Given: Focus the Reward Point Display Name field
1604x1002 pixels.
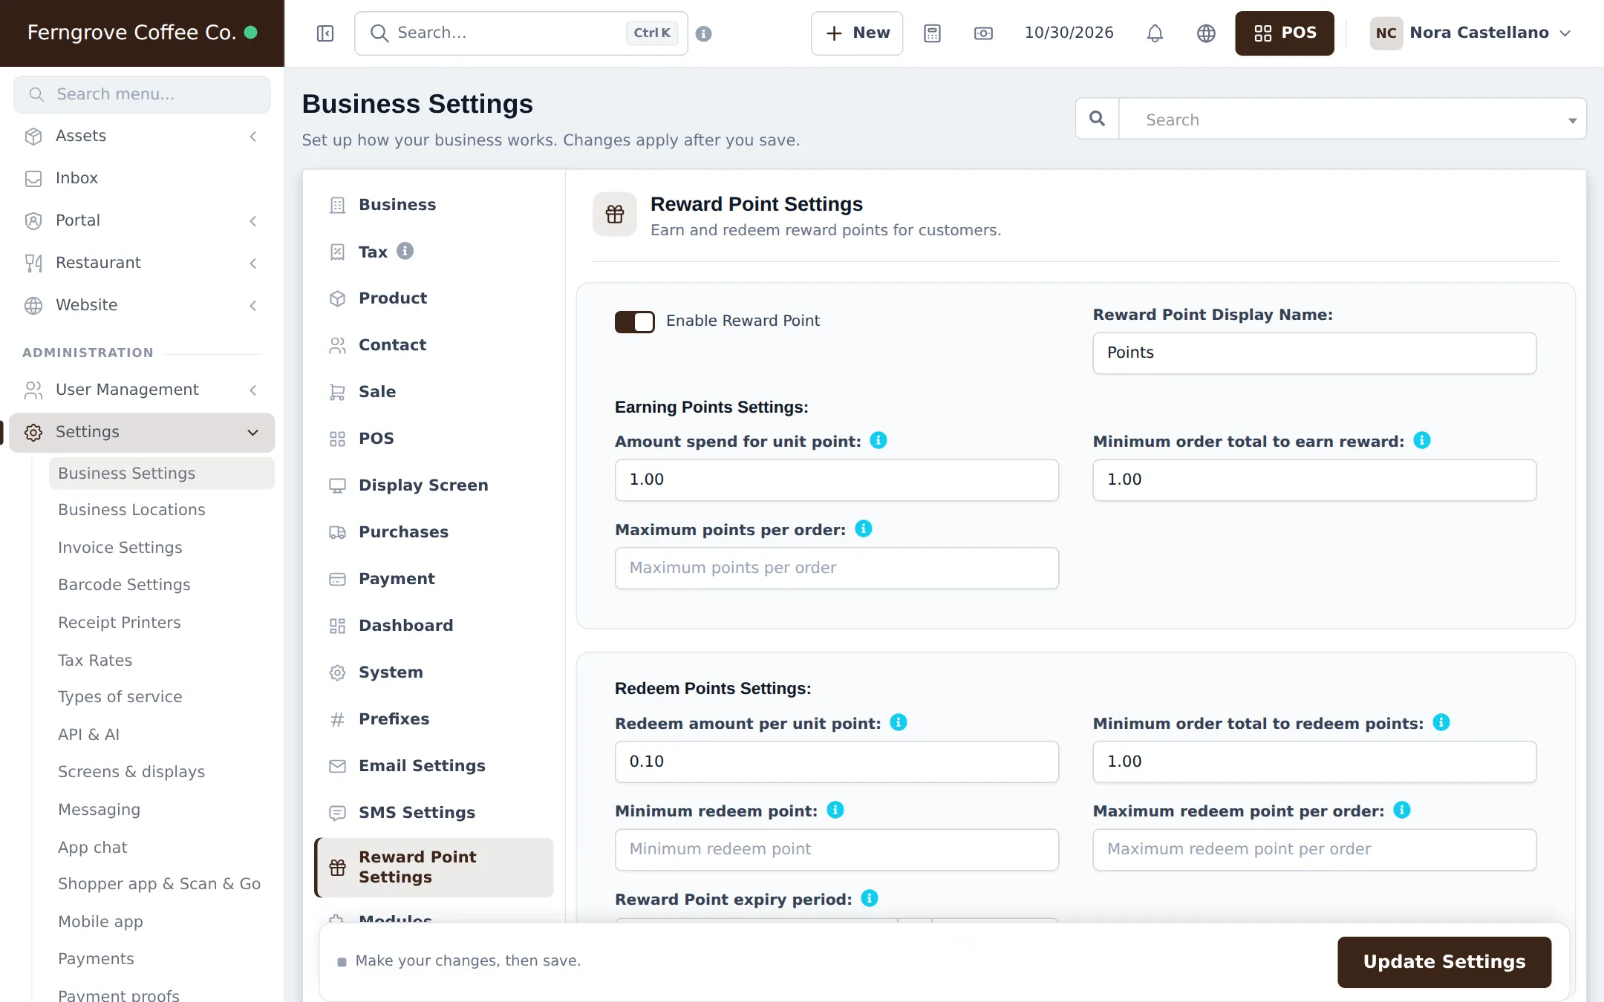Looking at the screenshot, I should 1314,353.
